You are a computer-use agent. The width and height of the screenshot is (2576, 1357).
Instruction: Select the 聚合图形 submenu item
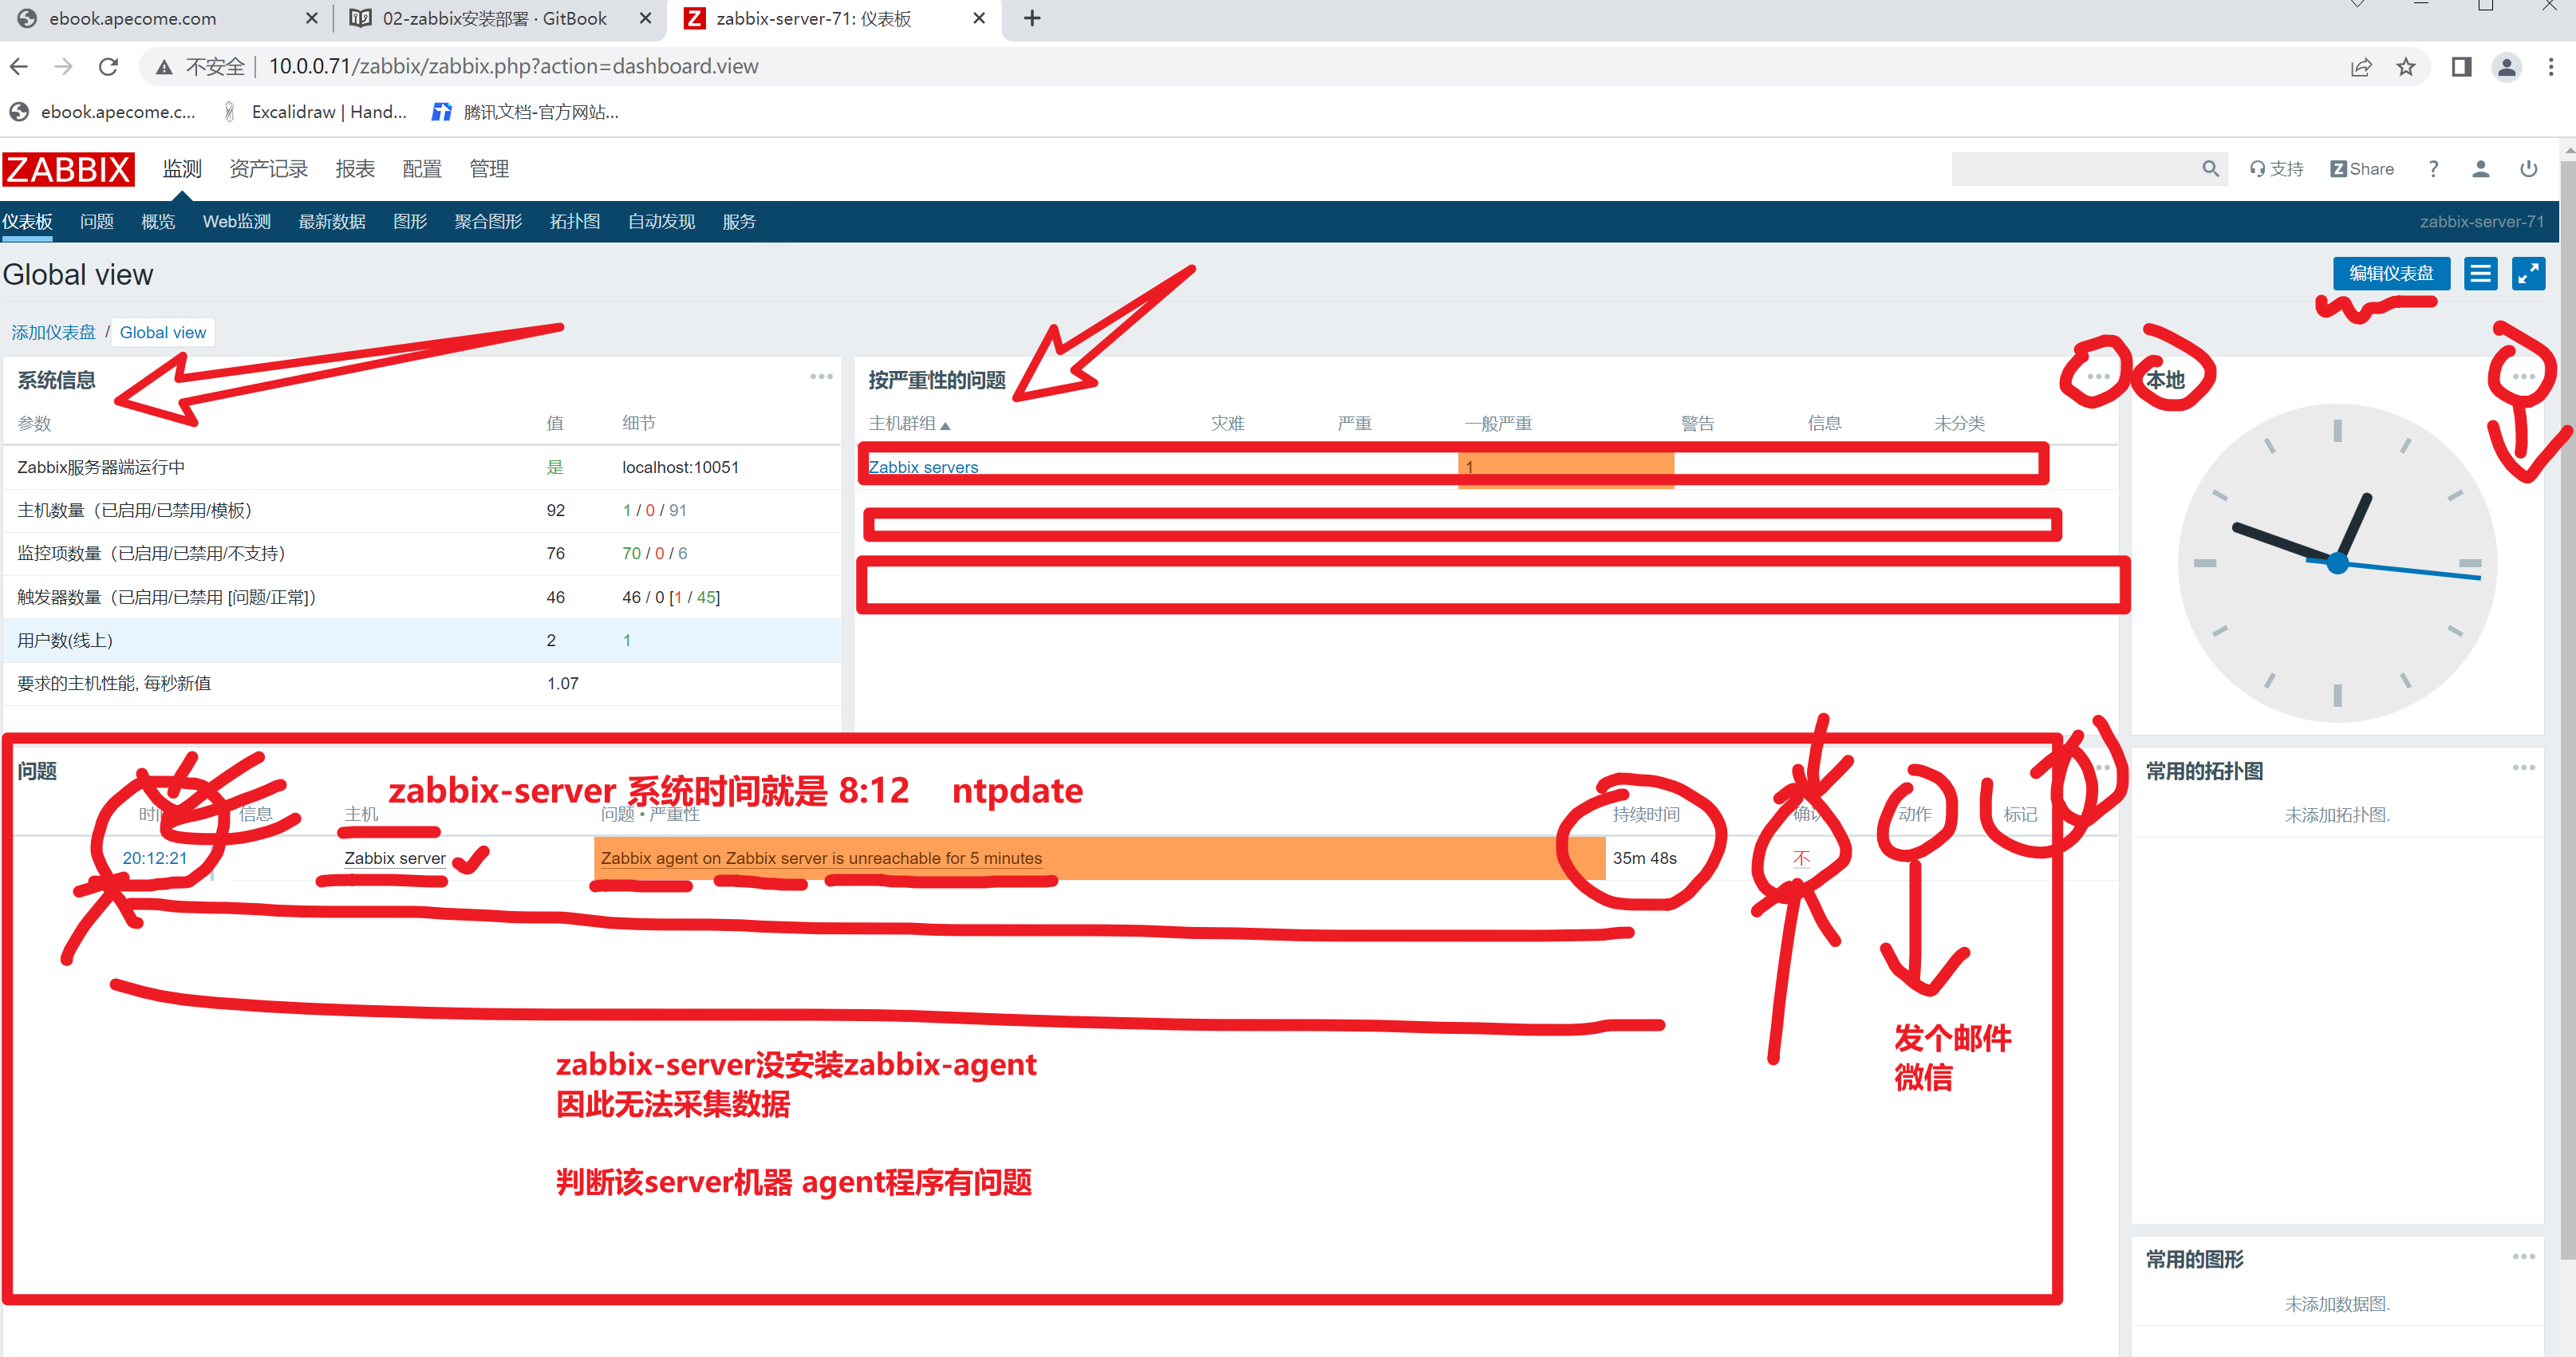tap(488, 222)
